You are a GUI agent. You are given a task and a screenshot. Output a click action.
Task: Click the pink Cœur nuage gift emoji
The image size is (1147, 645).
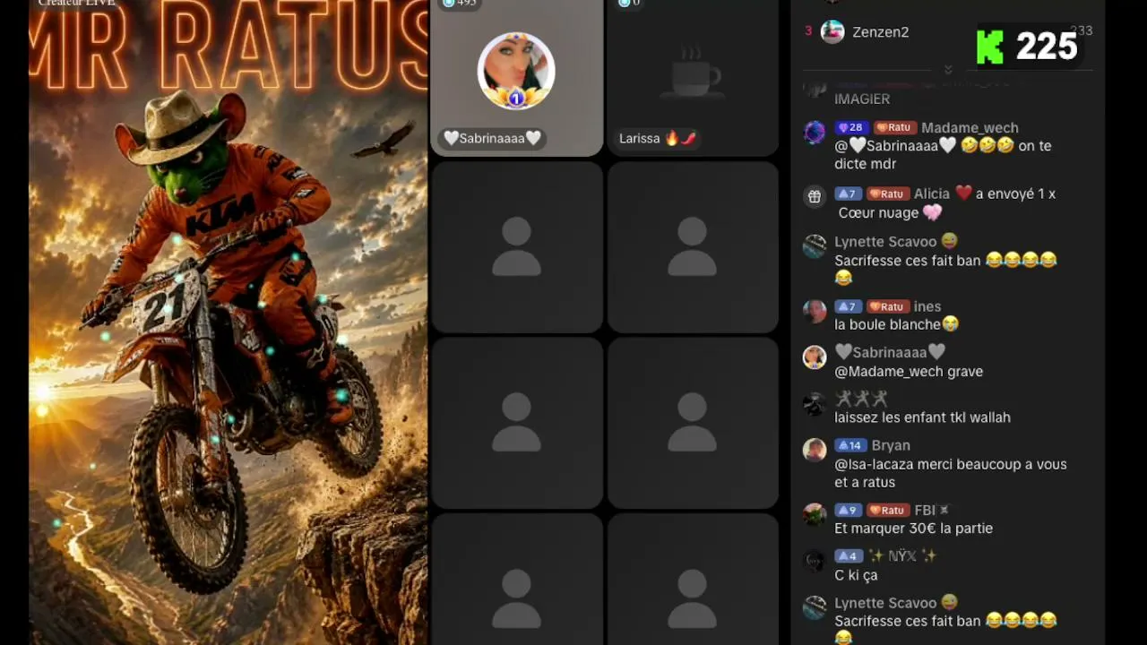(933, 213)
